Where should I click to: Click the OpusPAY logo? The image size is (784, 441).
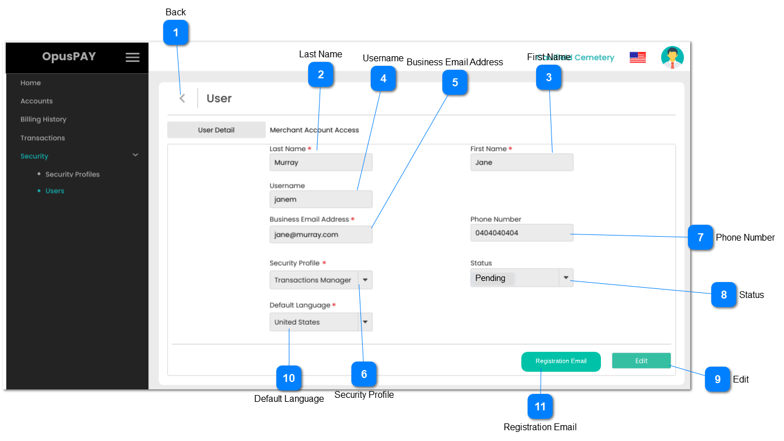pyautogui.click(x=69, y=57)
